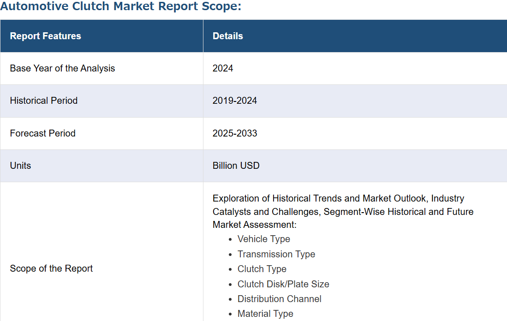The width and height of the screenshot is (507, 321).
Task: Click the 'Forecast Period' row label
Action: tap(43, 133)
